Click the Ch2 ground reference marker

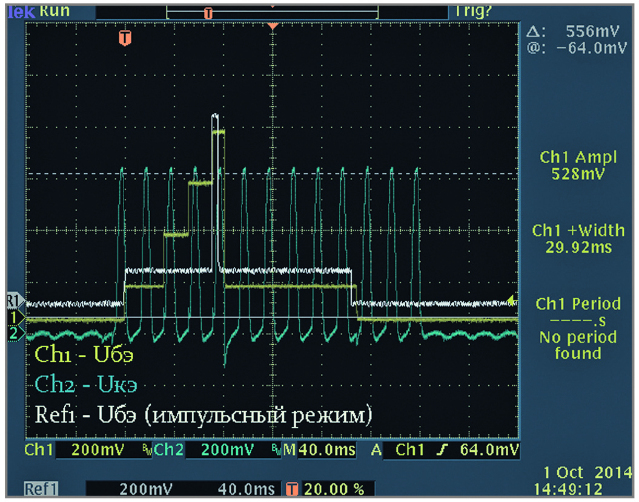(13, 333)
